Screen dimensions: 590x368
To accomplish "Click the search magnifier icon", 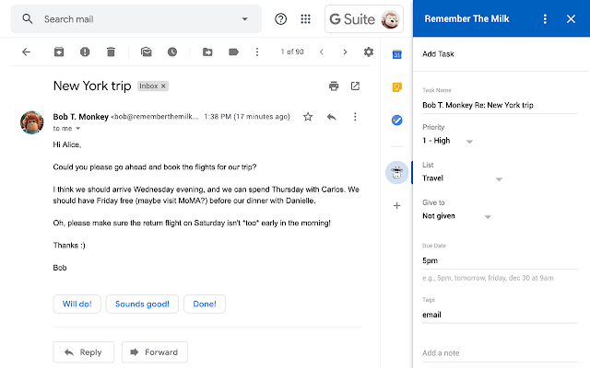I will point(27,18).
